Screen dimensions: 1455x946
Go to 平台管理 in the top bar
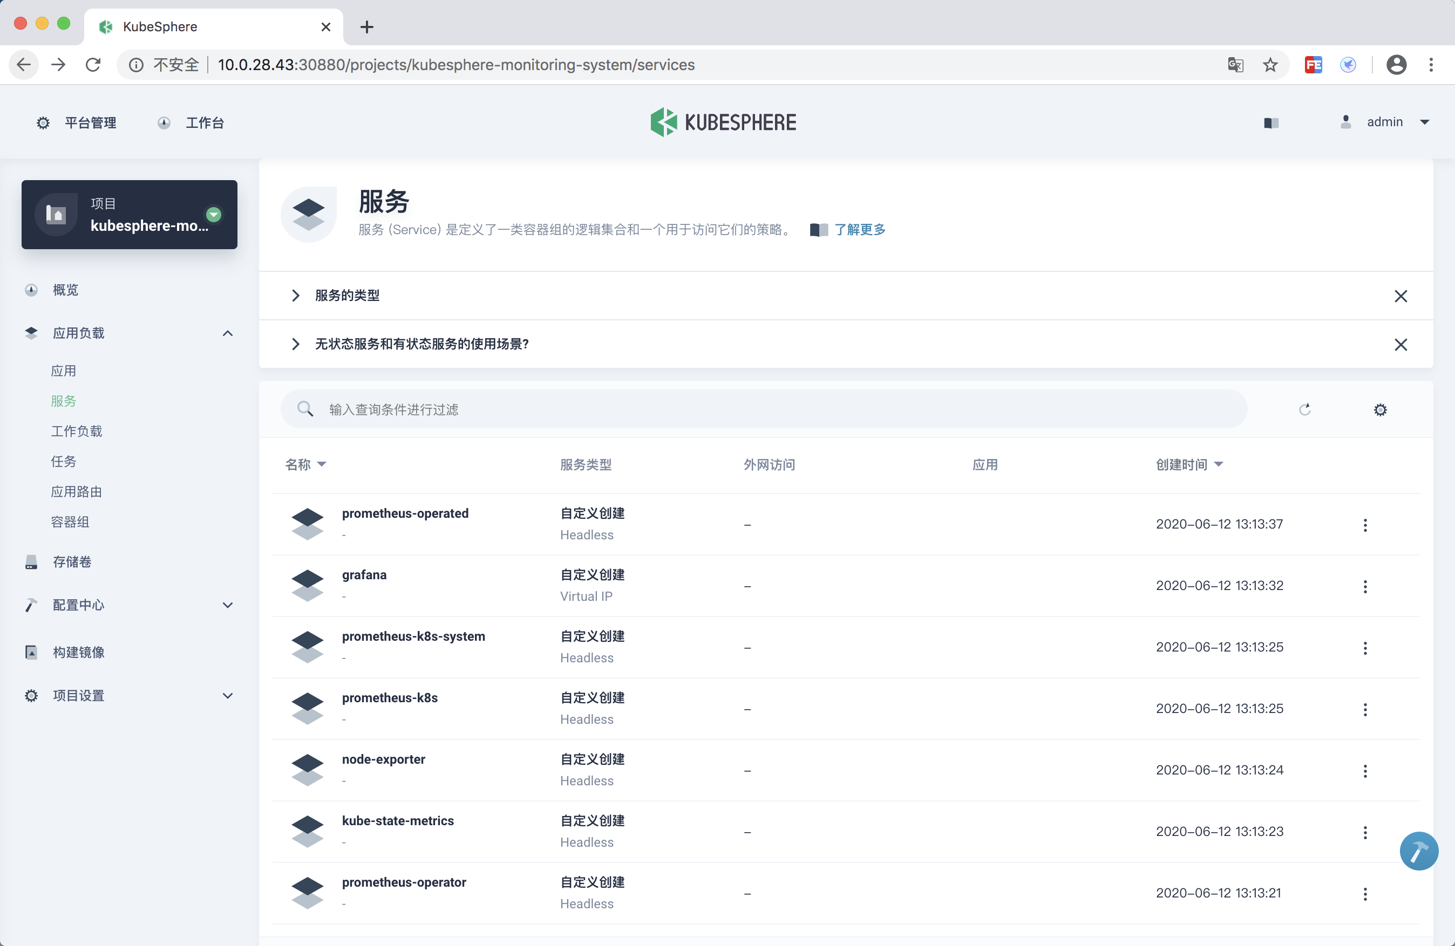[90, 123]
